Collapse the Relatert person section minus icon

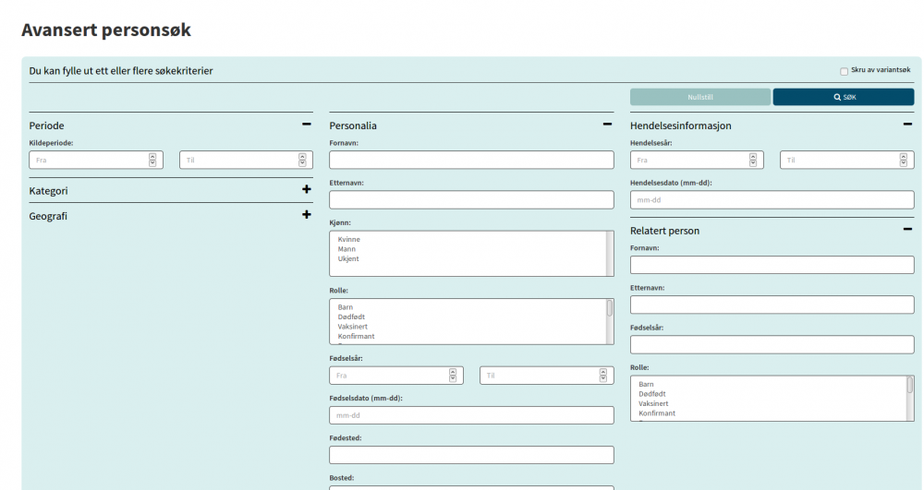pos(907,230)
